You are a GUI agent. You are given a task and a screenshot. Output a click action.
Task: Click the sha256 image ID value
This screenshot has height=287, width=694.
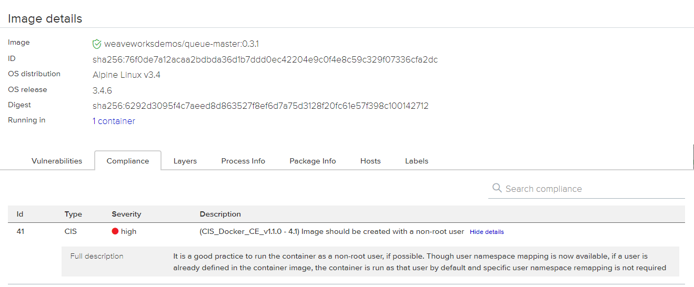(x=265, y=59)
